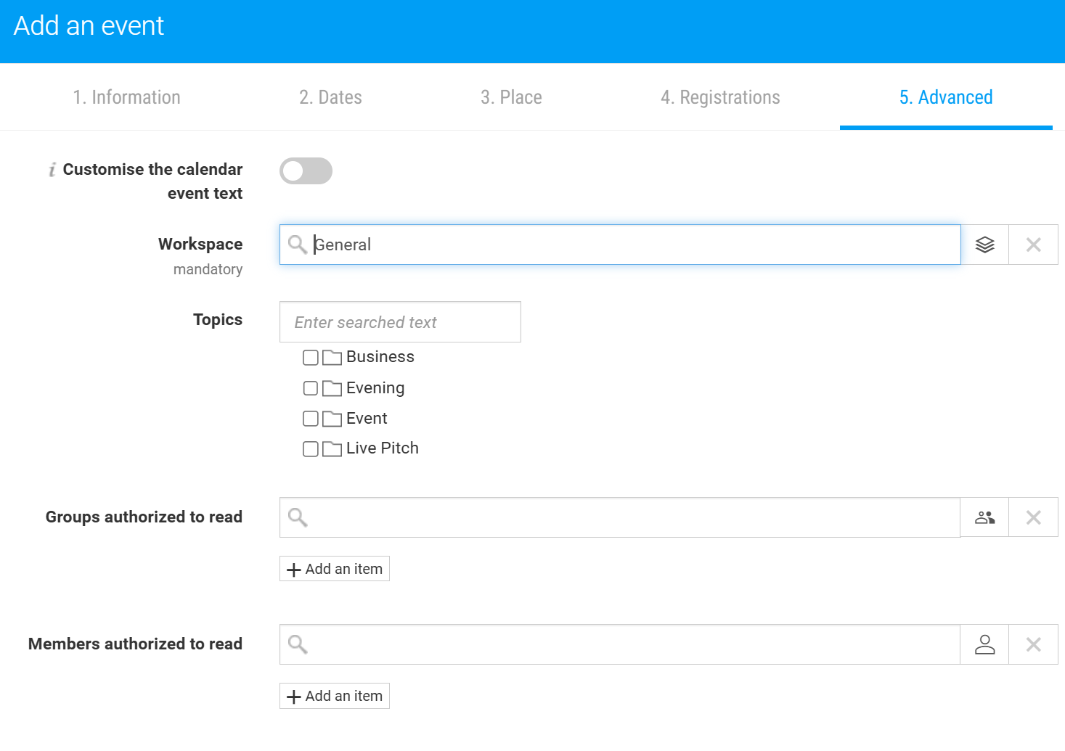Switch to the 2. Dates tab
Image resolution: width=1065 pixels, height=751 pixels.
coord(330,97)
